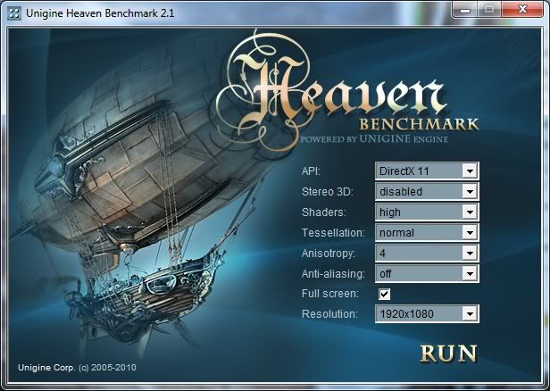Click the 'Shaders:' label
Viewport: 550px width, 391px height.
(323, 212)
